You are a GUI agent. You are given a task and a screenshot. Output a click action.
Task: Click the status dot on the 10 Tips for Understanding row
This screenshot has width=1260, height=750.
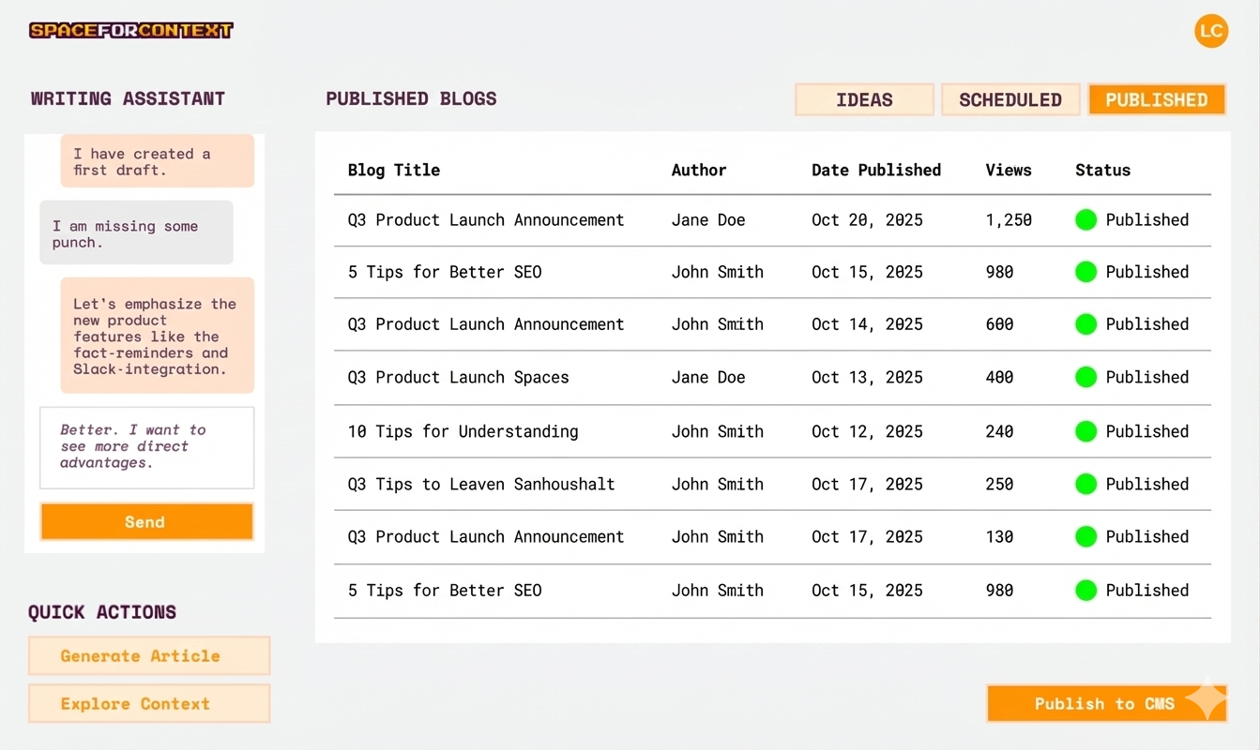[1085, 431]
